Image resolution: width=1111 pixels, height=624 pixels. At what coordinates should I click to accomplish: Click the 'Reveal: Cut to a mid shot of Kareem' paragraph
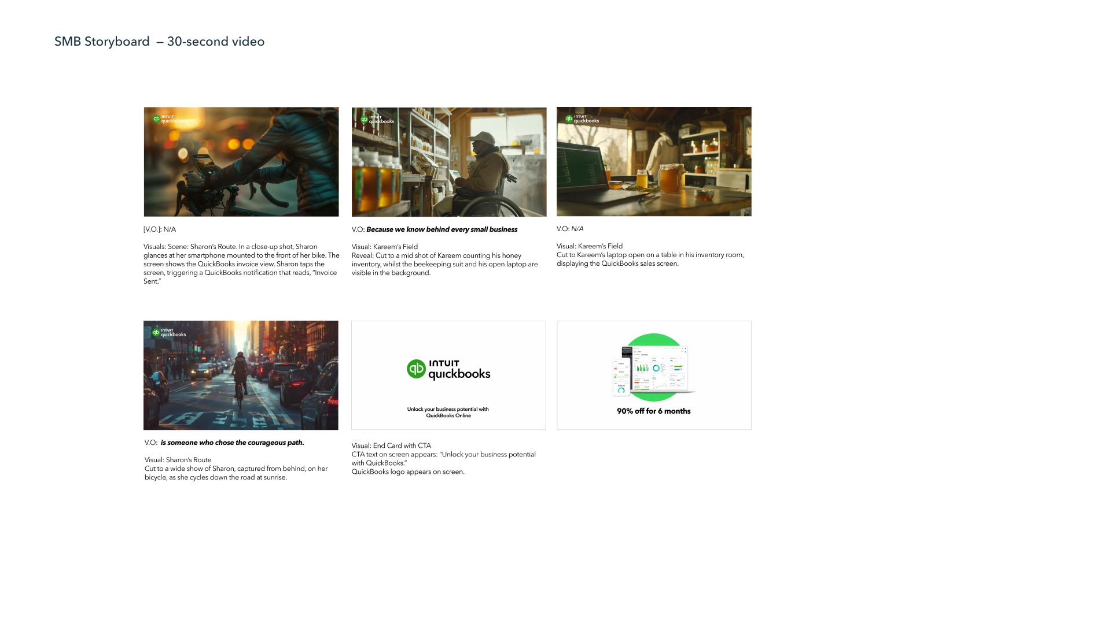coord(445,264)
